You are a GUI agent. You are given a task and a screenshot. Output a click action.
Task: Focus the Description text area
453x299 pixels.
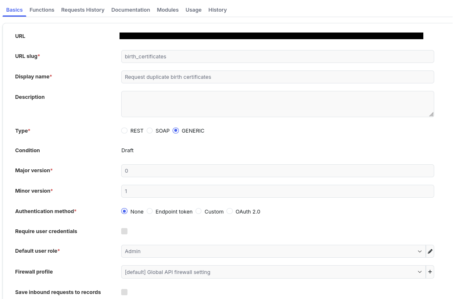tap(277, 104)
